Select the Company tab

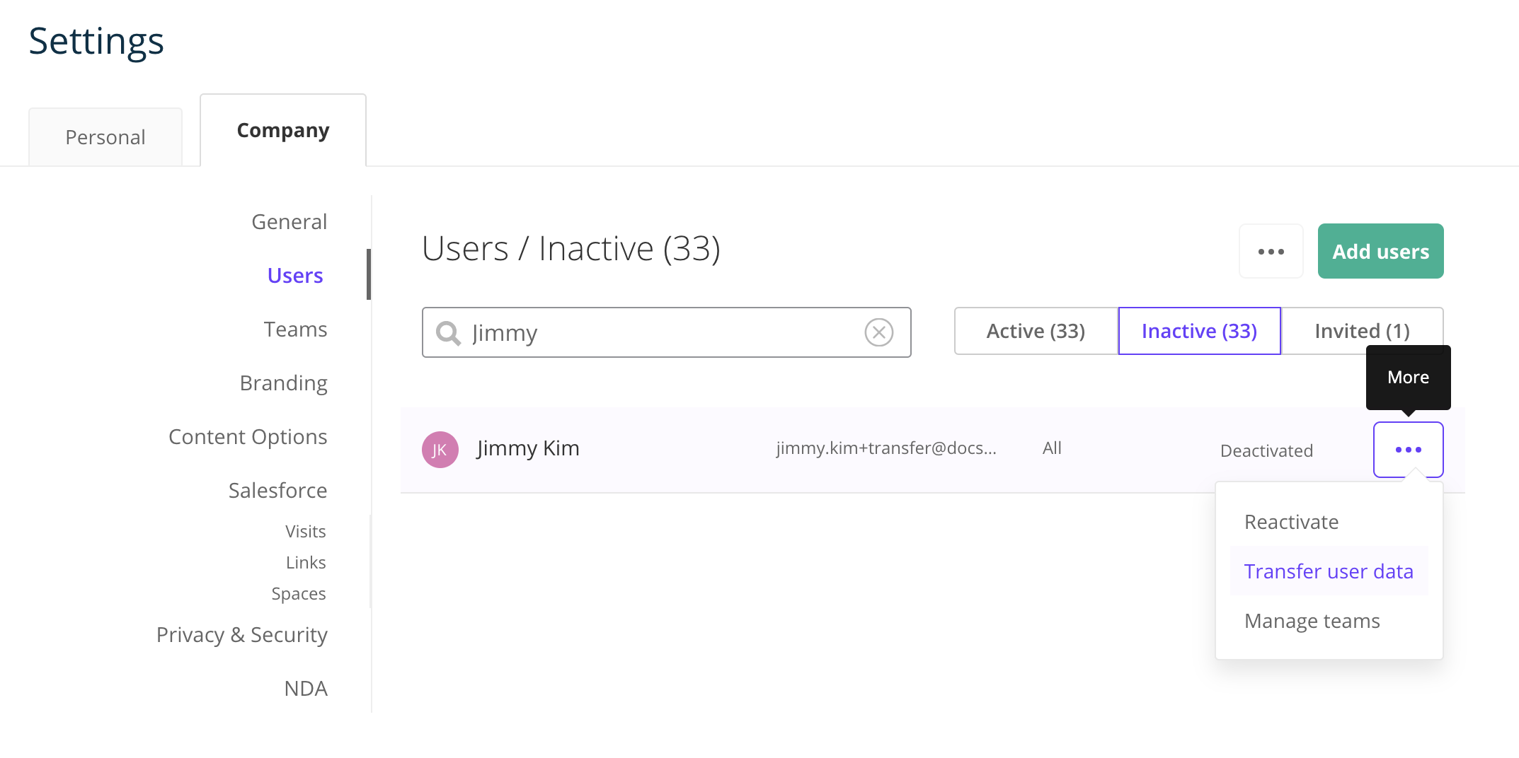tap(282, 130)
